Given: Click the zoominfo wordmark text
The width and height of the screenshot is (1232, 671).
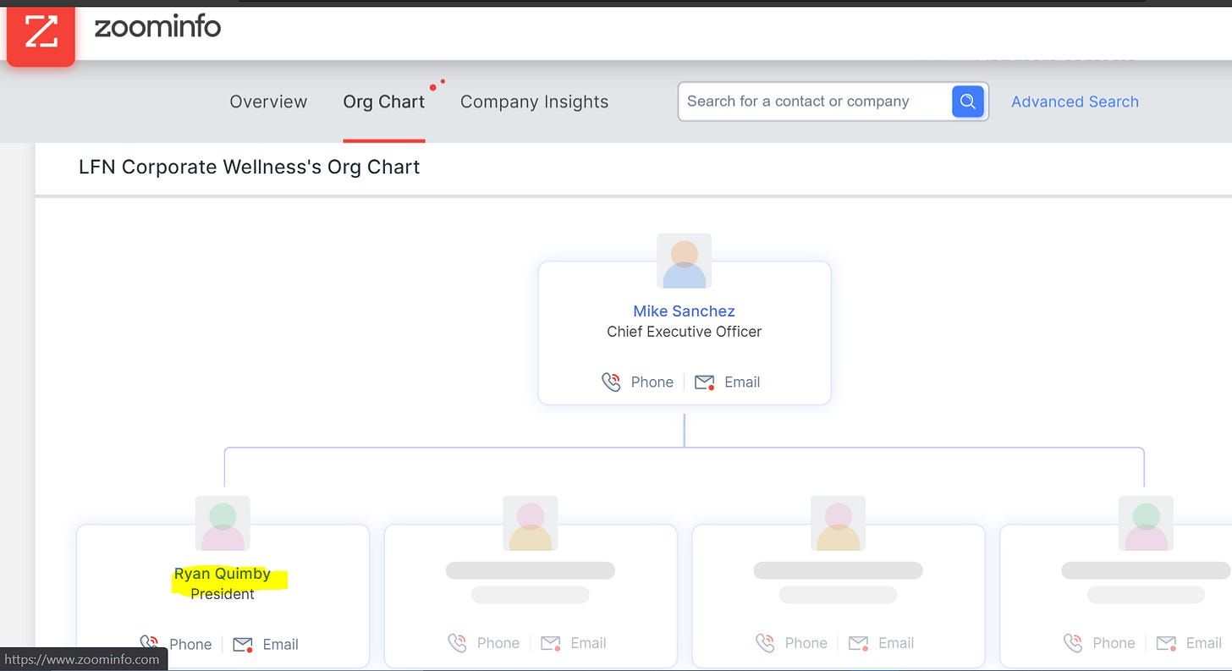Looking at the screenshot, I should (x=157, y=27).
